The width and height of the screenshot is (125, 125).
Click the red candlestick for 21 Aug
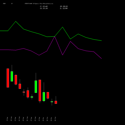pos(16,80)
